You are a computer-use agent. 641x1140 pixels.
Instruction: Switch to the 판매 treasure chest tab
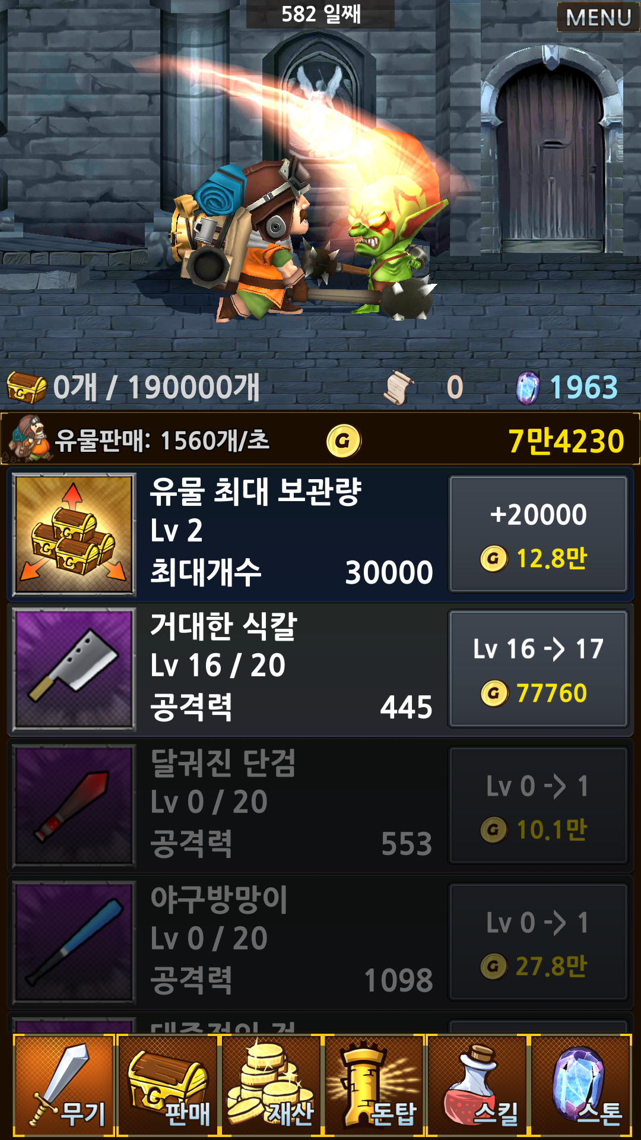tap(168, 1085)
